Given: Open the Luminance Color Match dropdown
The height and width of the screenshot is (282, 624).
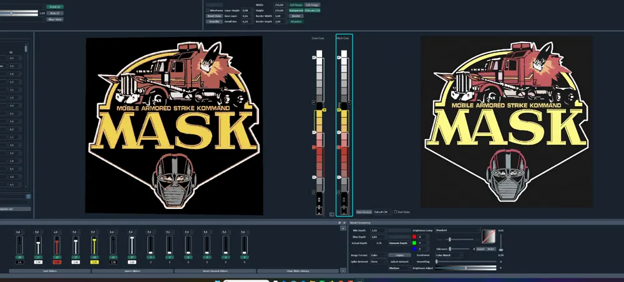Looking at the screenshot, I should click(x=449, y=255).
